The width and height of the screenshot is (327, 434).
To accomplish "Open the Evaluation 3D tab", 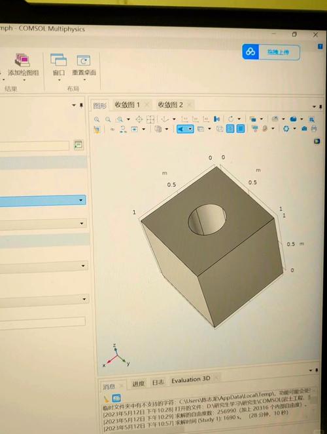I will [190, 380].
